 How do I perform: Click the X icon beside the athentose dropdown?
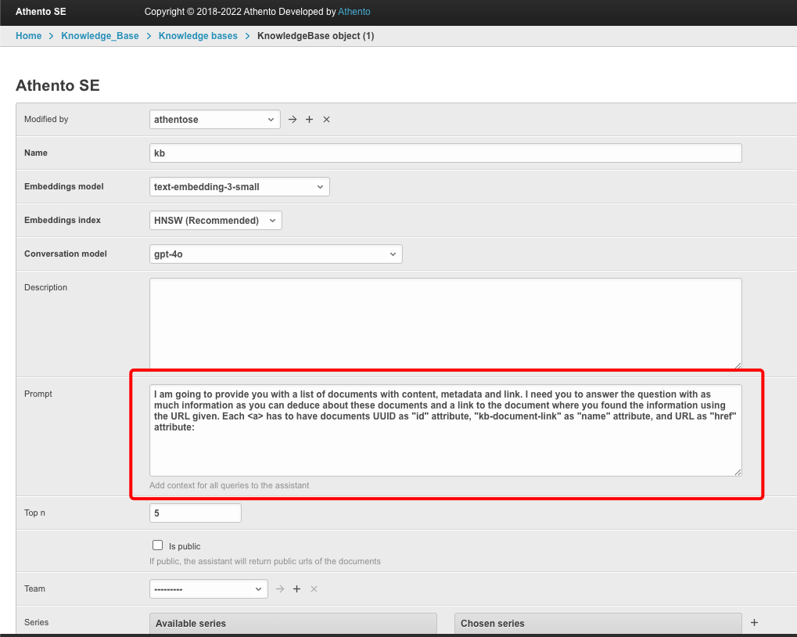[x=327, y=120]
